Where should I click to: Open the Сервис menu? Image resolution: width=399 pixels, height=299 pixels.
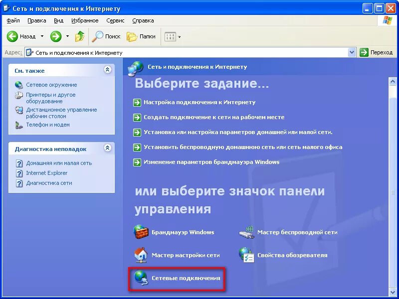[115, 20]
